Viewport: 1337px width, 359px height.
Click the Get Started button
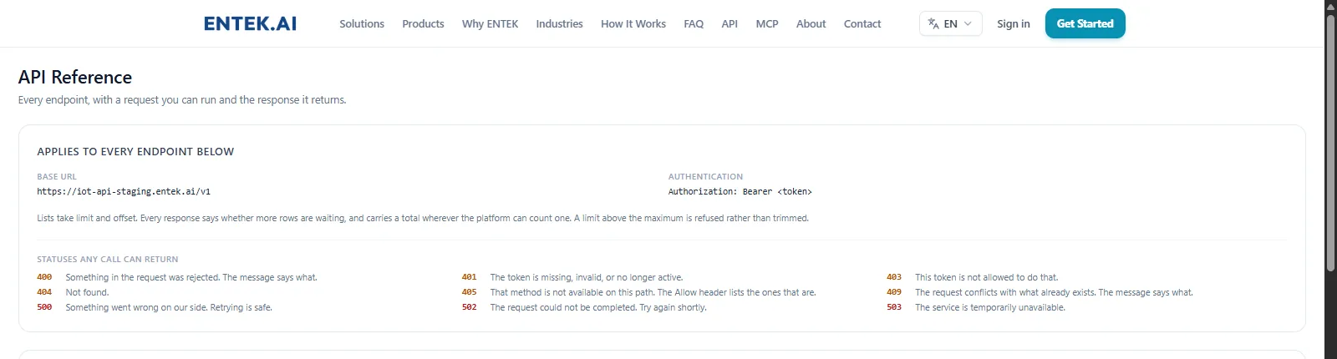(x=1085, y=23)
